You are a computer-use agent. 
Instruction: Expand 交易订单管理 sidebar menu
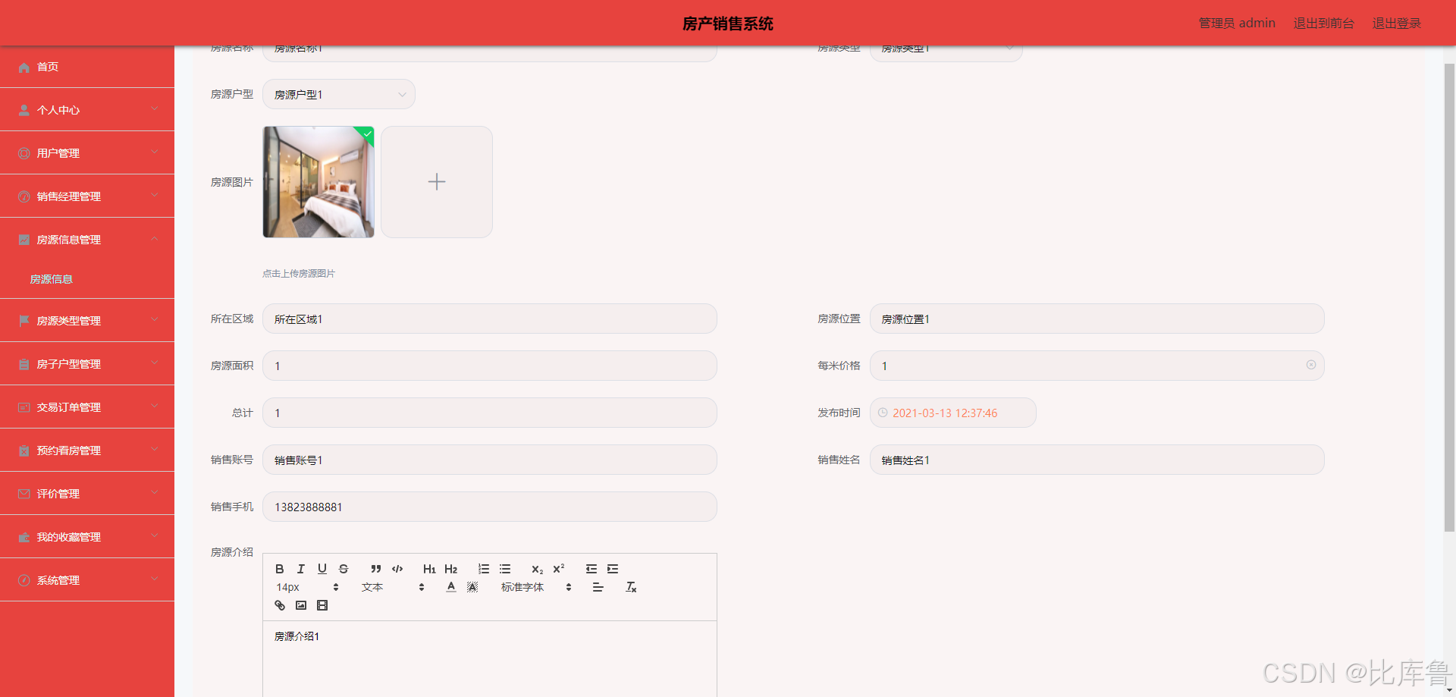coord(87,407)
